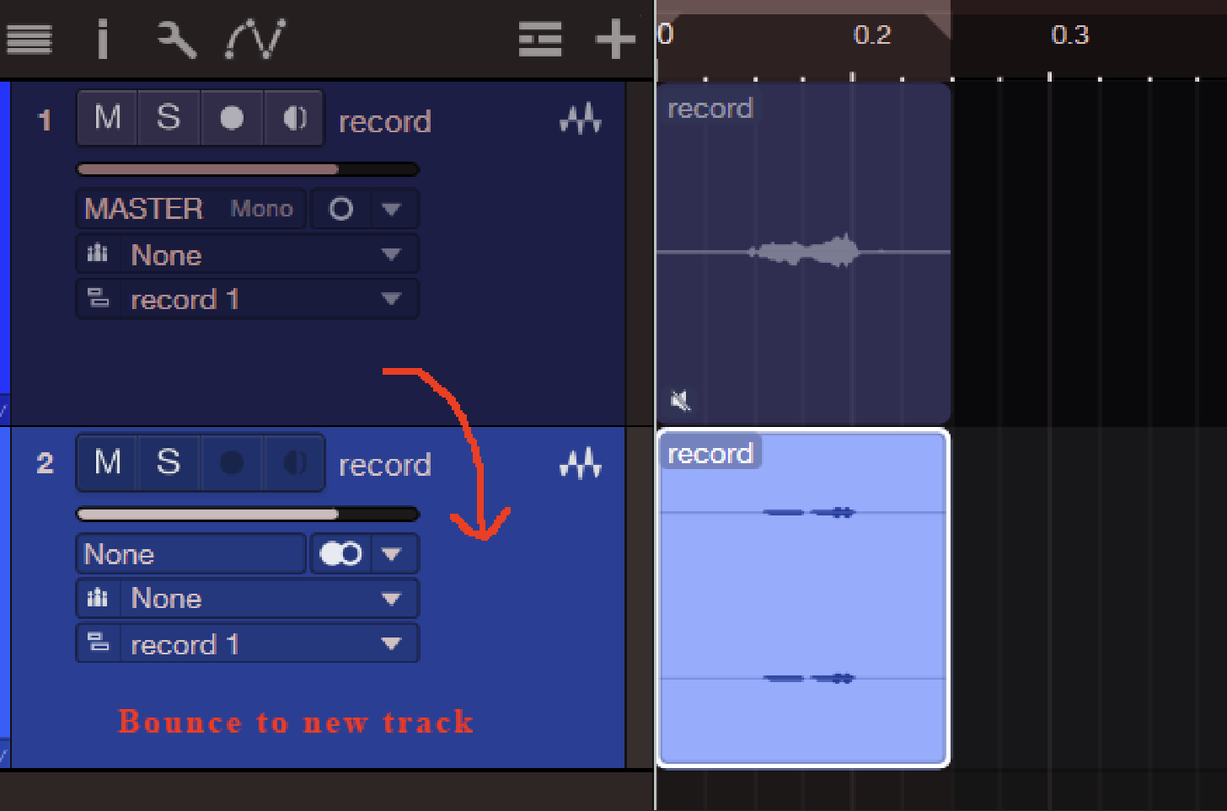
Task: Open the track list hamburger icon
Action: [x=29, y=39]
